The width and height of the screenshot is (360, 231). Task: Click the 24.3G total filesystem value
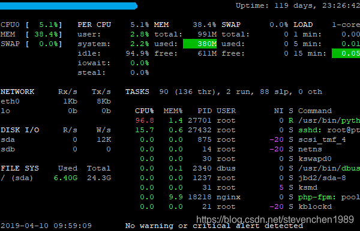tap(99, 178)
